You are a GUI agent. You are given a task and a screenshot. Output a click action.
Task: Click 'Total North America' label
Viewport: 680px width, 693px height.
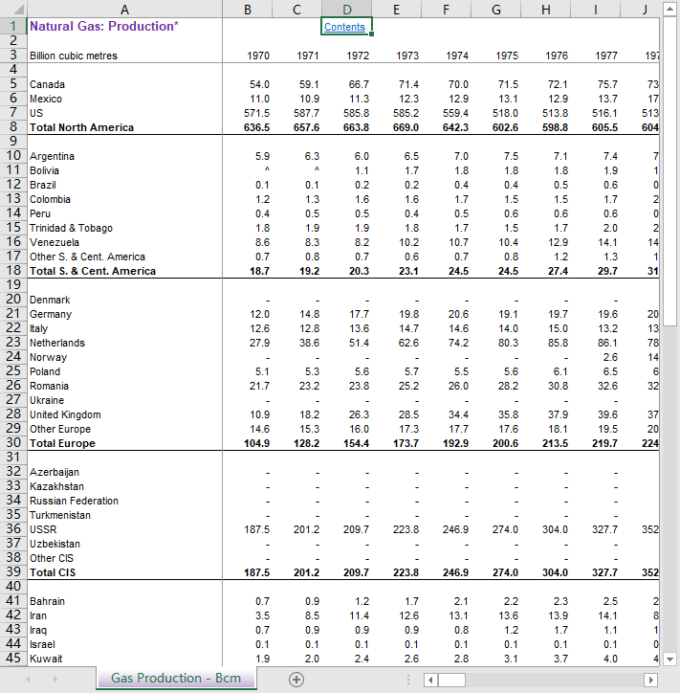[81, 127]
